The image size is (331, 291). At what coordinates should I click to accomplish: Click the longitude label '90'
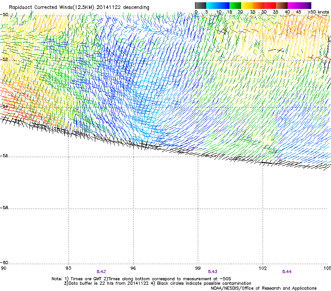point(4,268)
